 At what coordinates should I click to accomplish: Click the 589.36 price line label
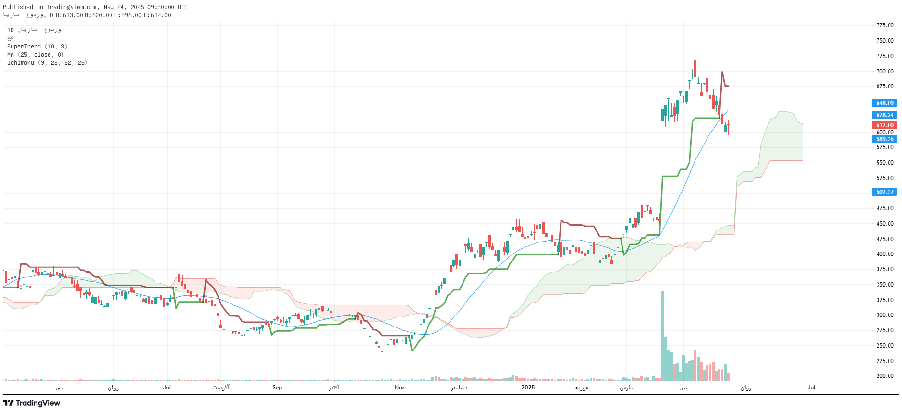click(884, 139)
